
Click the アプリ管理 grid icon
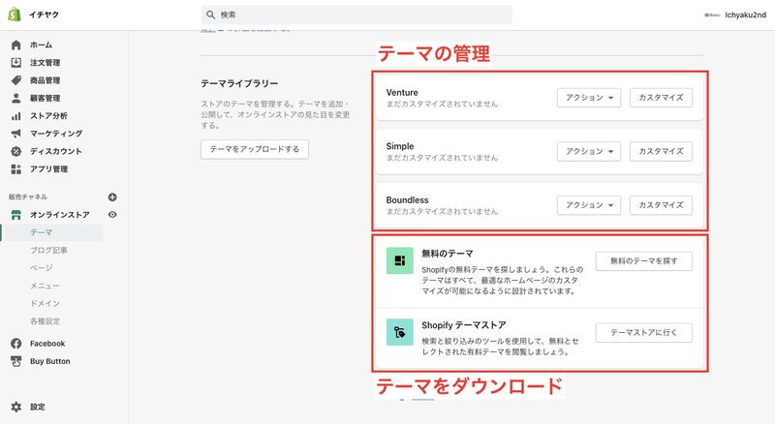16,169
